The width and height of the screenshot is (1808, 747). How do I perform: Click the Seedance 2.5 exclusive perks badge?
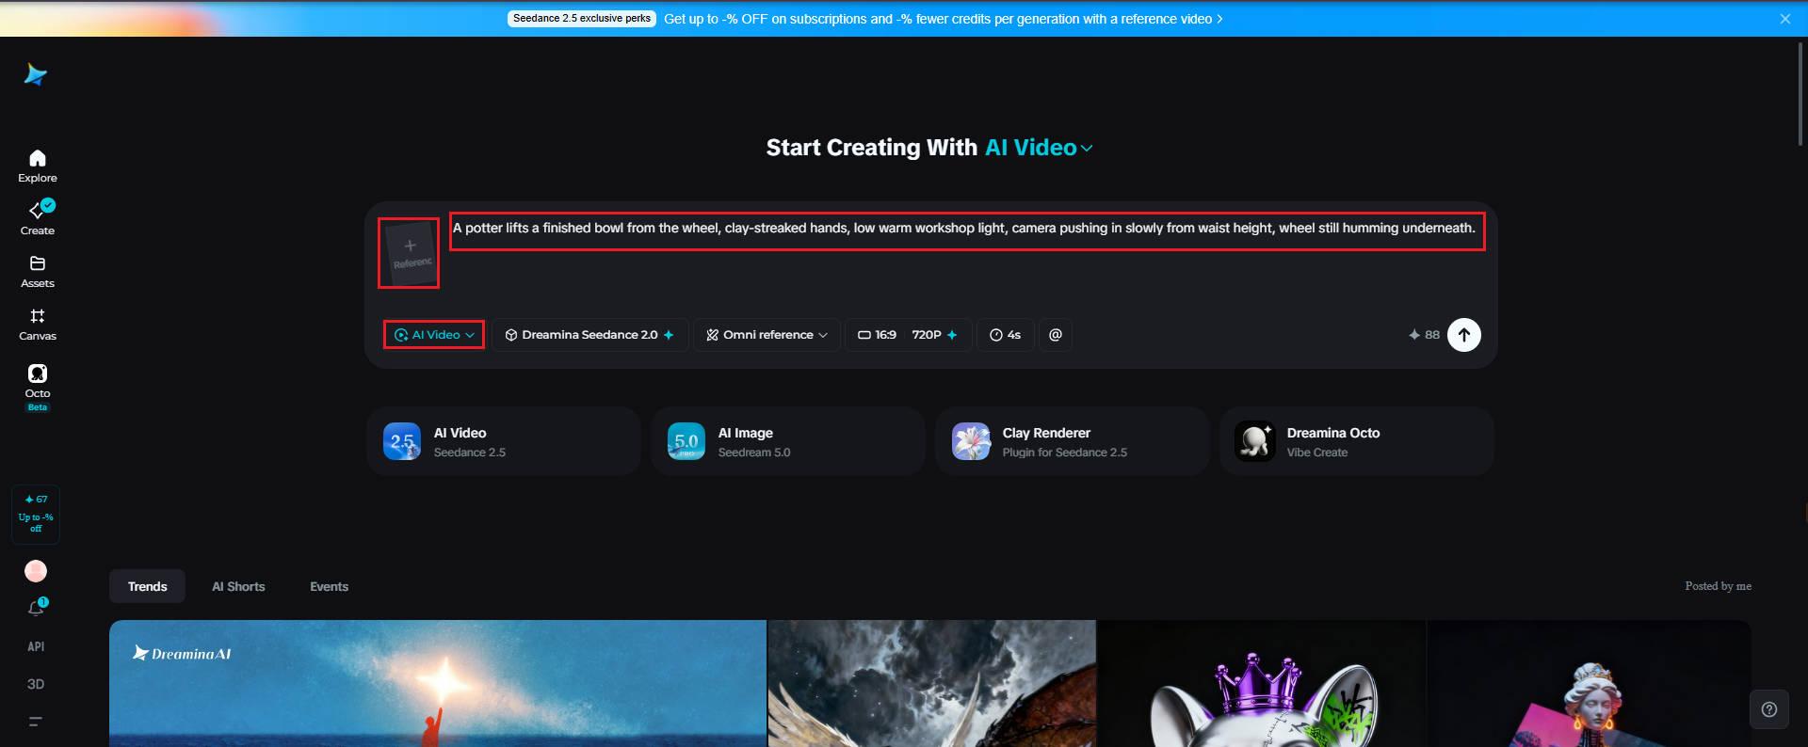point(582,19)
